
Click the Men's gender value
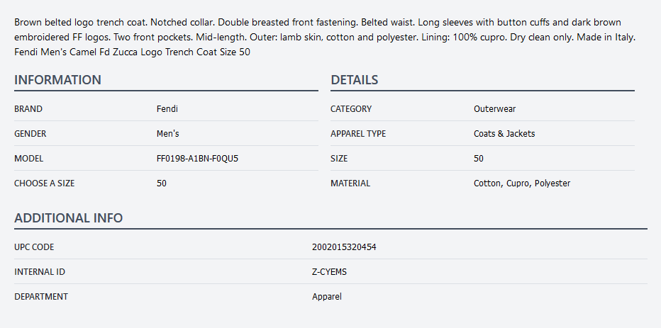click(167, 134)
